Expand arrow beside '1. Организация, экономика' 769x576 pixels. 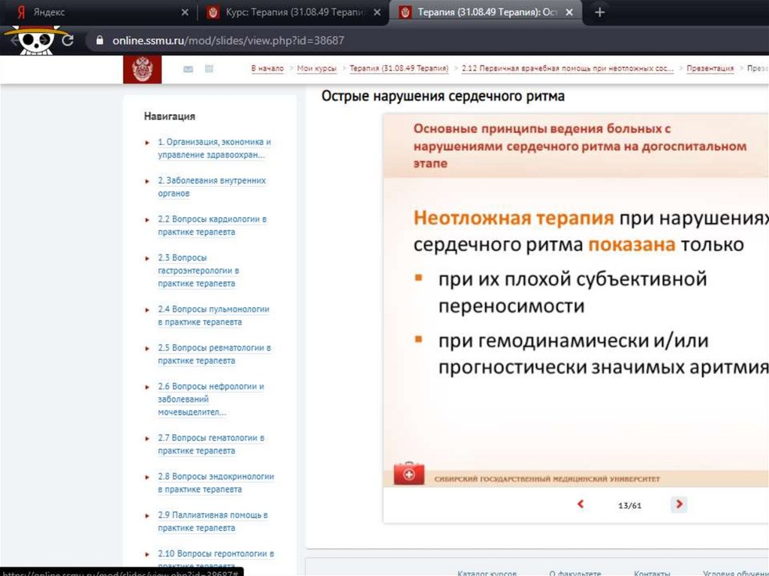147,143
